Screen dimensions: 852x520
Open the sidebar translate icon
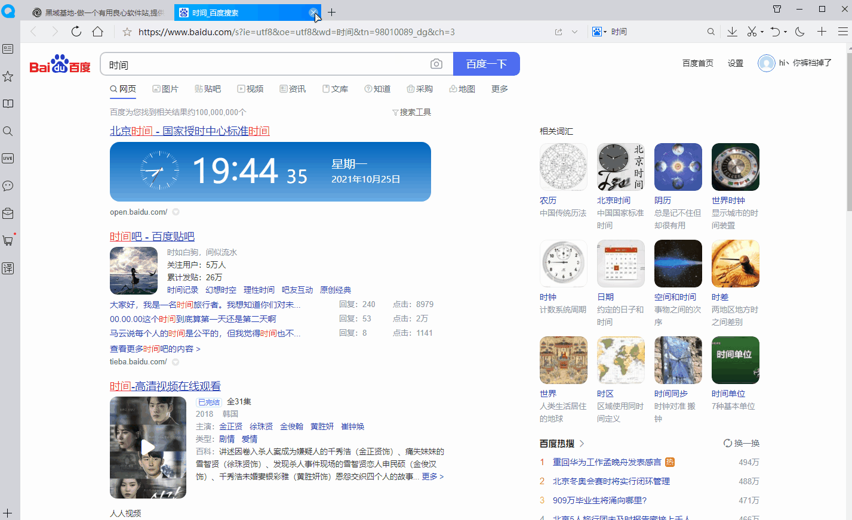tap(8, 268)
